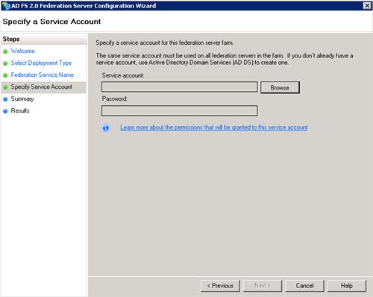Click the green bullet beside Welcome
Image resolution: width=373 pixels, height=297 pixels.
pos(5,51)
